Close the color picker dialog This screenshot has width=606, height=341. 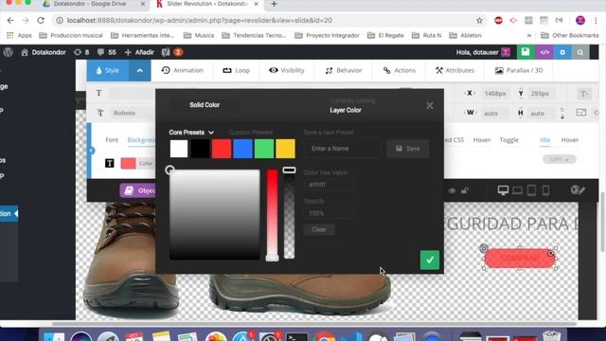[430, 105]
